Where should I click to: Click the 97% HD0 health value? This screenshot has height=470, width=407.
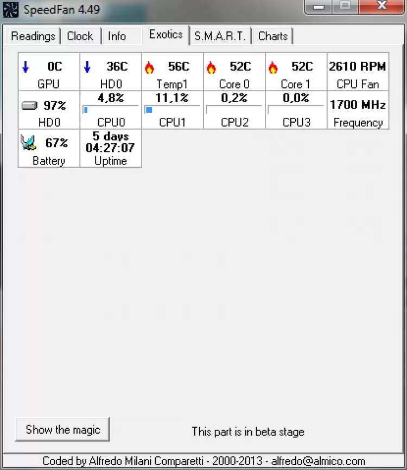coord(55,105)
